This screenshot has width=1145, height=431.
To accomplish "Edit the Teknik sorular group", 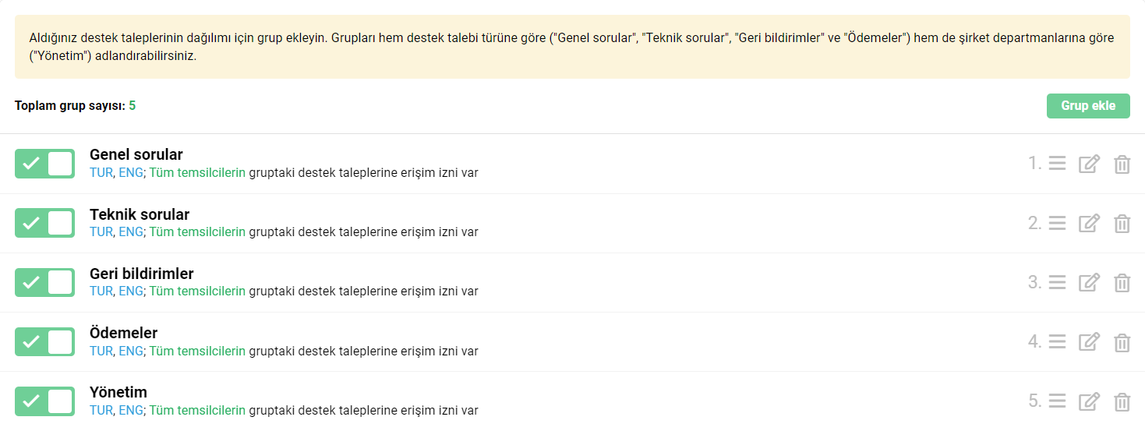I will coord(1089,223).
